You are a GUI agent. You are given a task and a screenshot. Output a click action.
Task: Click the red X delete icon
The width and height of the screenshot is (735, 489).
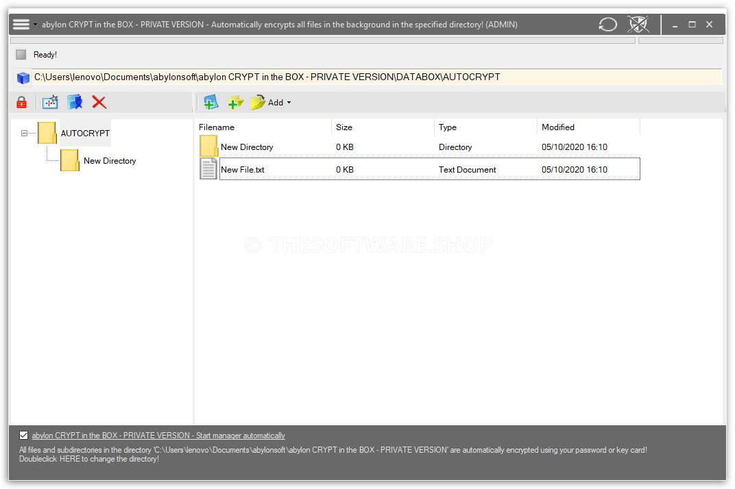pos(99,102)
